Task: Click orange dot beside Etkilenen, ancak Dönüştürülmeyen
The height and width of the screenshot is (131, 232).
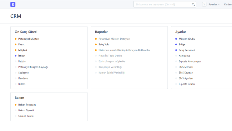Action: (x=96, y=50)
